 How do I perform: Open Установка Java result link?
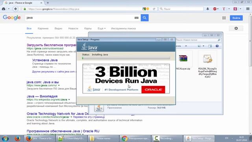pos(45,60)
